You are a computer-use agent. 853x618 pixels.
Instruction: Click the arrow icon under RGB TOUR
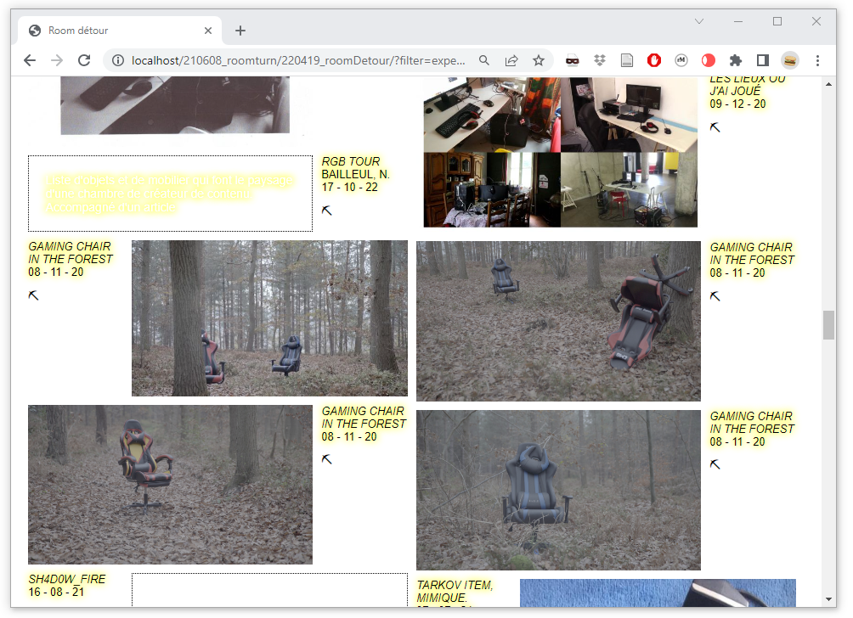326,211
